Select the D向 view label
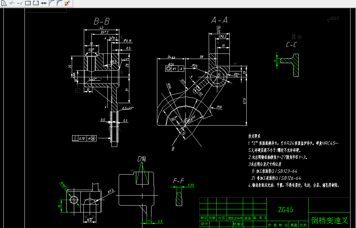Screen dimensions: 356x228 point(142,159)
